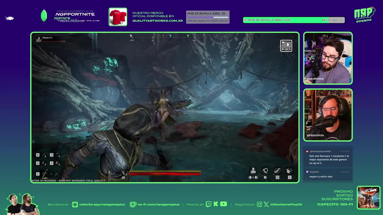This screenshot has height=215, width=383.
Task: Click the 'Bancanos en' label
Action: [x=58, y=205]
